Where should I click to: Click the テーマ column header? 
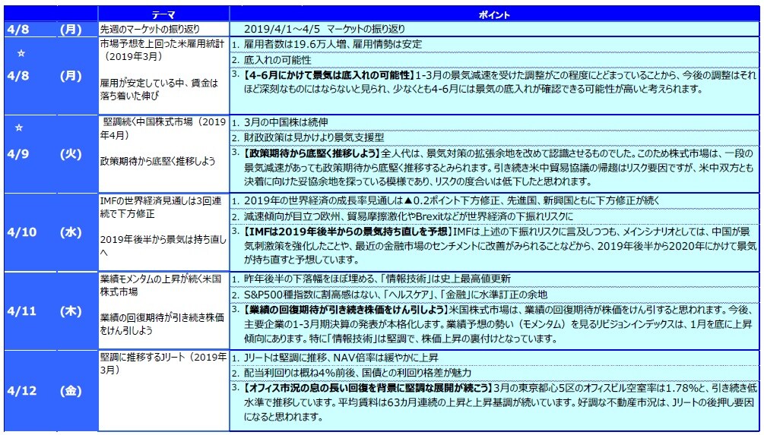163,14
